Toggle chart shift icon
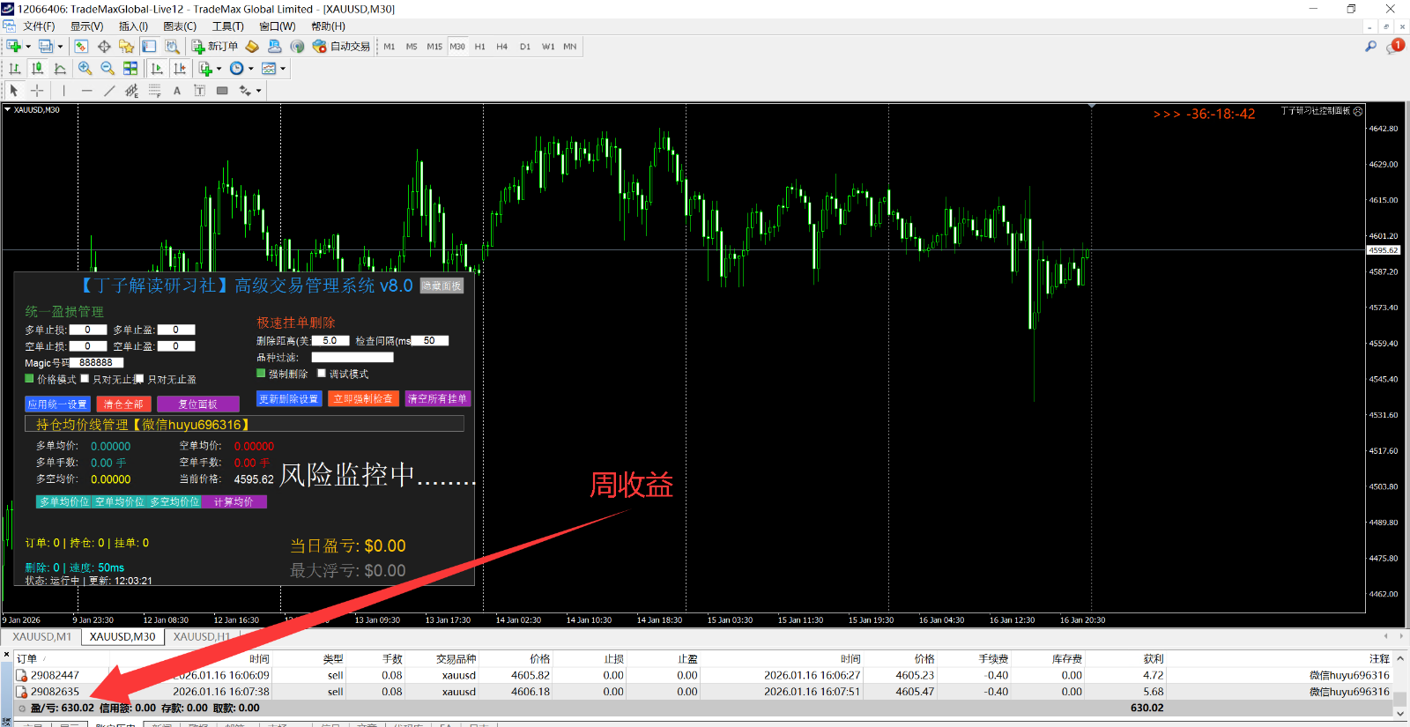The height and width of the screenshot is (727, 1410). click(180, 68)
